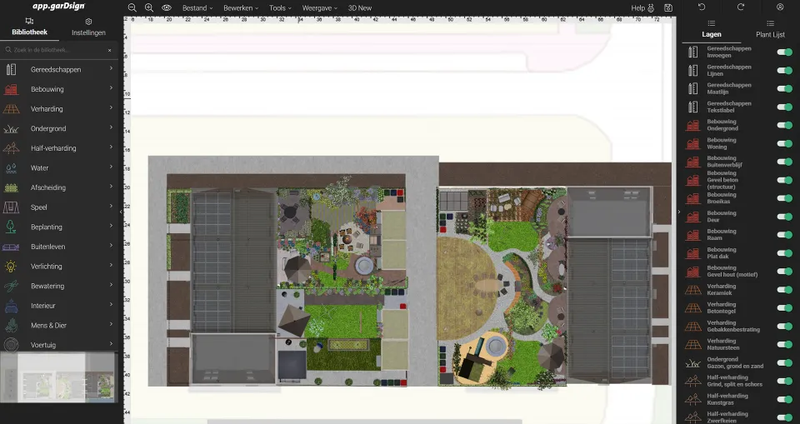800x424 pixels.
Task: Undo the last action
Action: pyautogui.click(x=702, y=7)
